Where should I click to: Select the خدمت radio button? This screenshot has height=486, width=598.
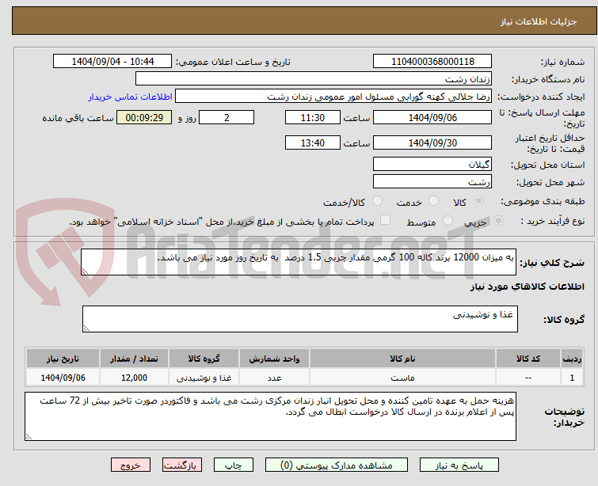pyautogui.click(x=433, y=201)
